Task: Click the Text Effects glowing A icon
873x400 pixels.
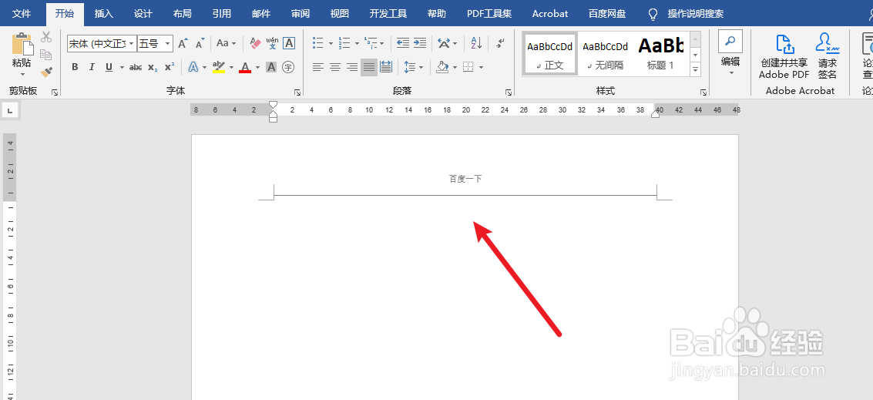Action: [x=193, y=67]
